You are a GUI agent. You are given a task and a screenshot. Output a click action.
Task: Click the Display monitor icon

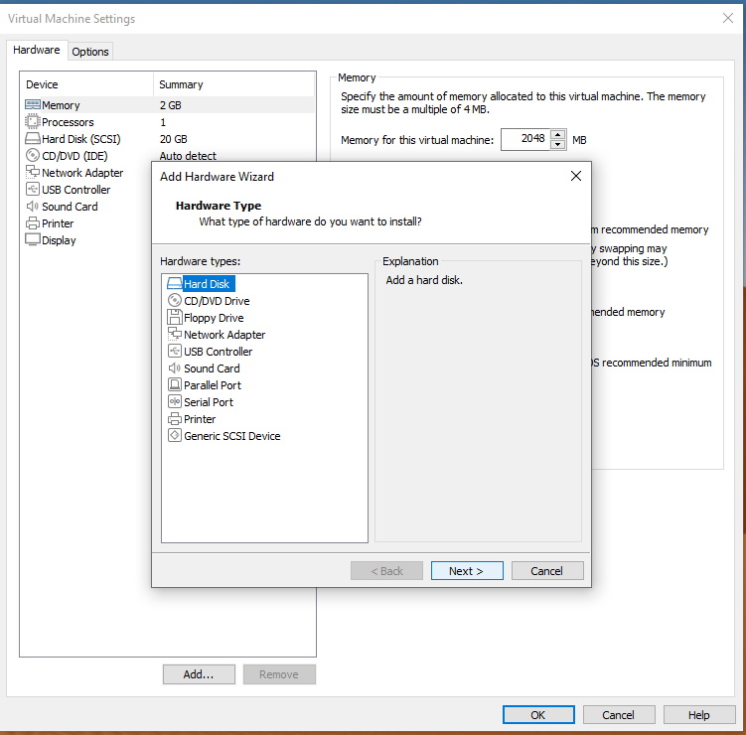click(x=33, y=239)
